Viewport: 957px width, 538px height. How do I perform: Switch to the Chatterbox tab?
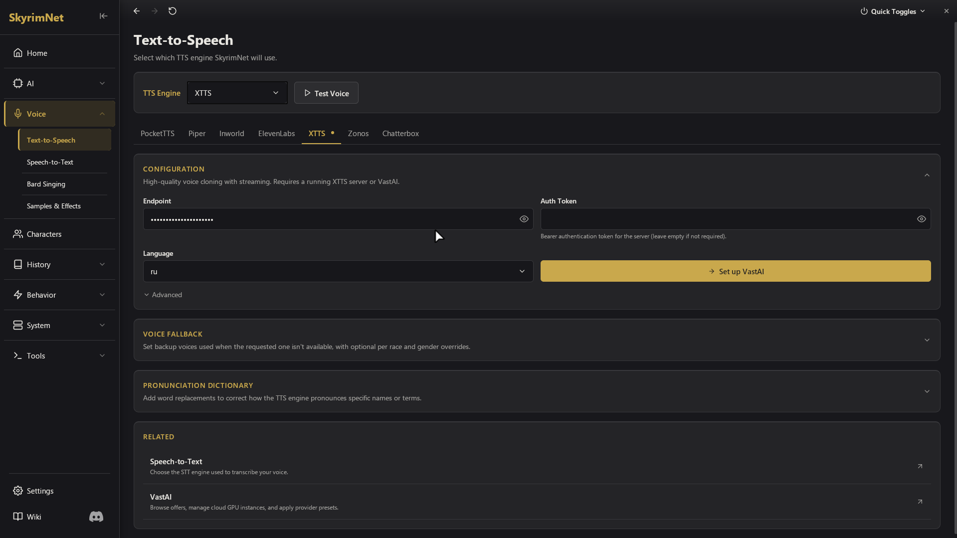click(400, 134)
